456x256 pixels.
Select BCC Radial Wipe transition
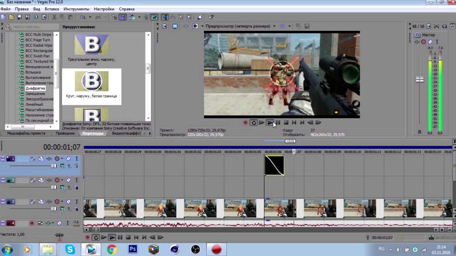pyautogui.click(x=39, y=45)
